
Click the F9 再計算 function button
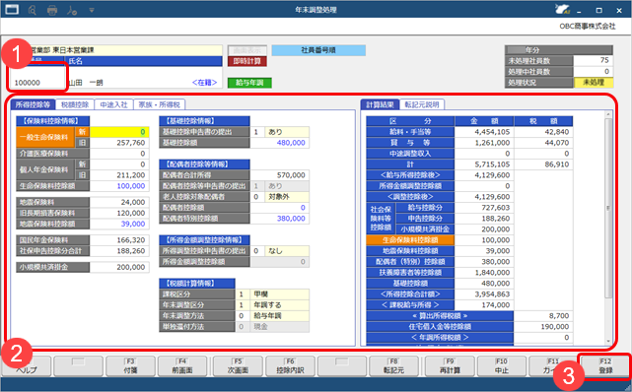click(x=450, y=365)
